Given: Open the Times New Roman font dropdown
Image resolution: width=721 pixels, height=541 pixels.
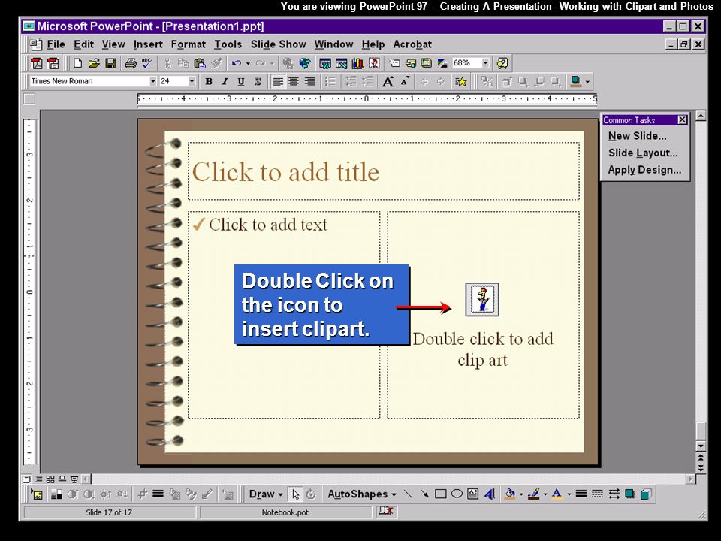Looking at the screenshot, I should [152, 81].
